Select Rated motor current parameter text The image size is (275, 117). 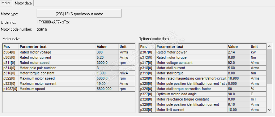[36, 57]
